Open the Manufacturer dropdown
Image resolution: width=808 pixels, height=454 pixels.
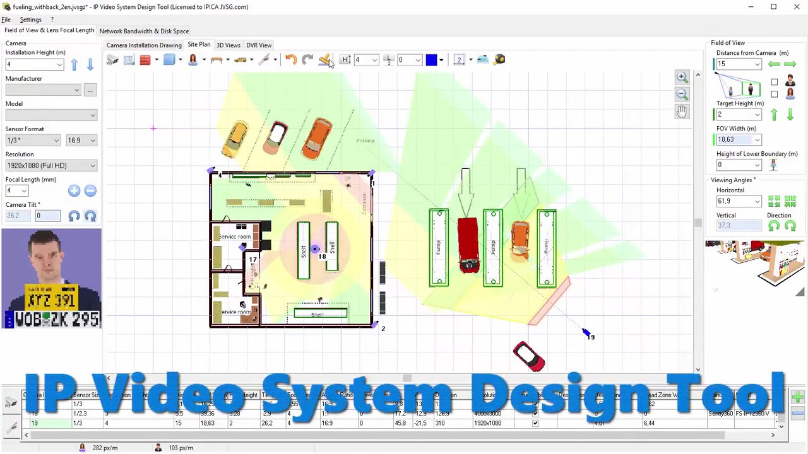[76, 90]
